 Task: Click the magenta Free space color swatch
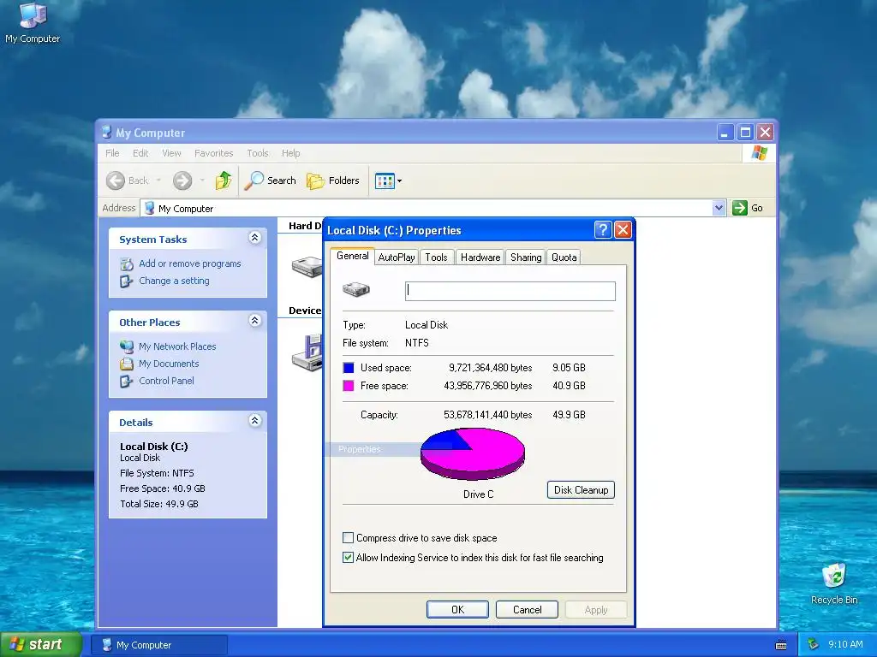349,386
